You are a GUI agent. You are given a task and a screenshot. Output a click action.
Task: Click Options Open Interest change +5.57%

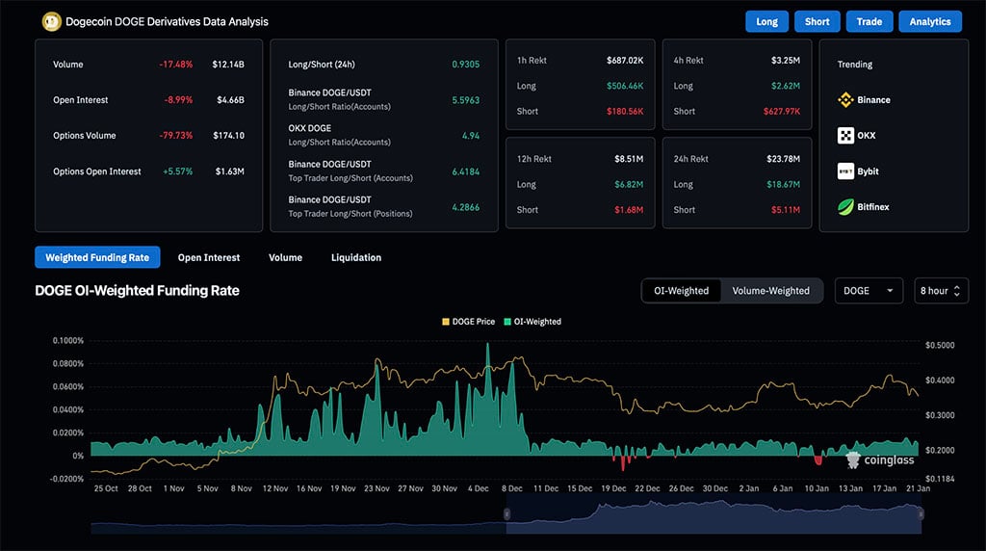178,171
